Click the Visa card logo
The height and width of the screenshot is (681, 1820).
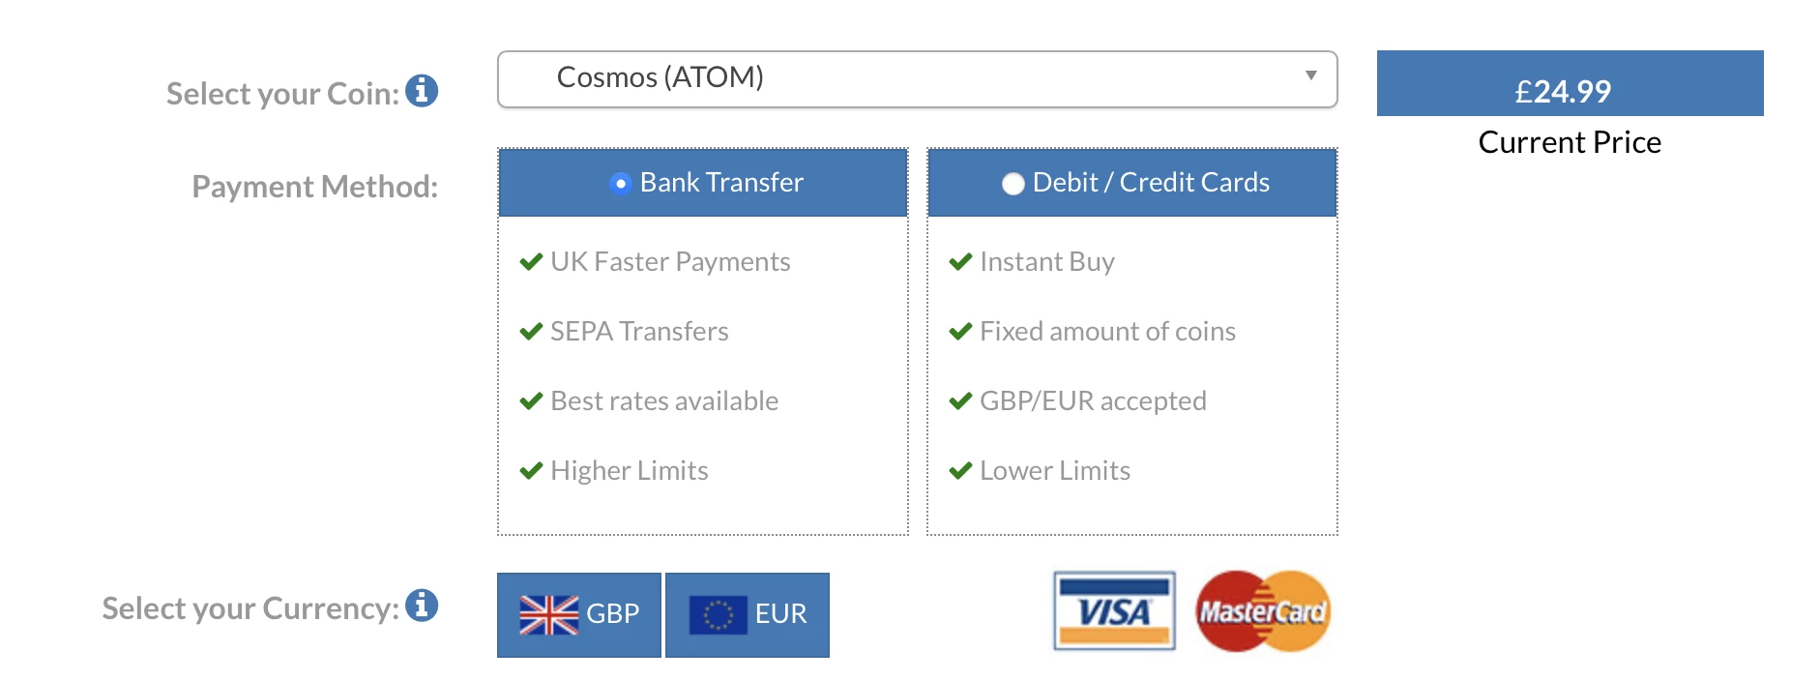(1114, 611)
